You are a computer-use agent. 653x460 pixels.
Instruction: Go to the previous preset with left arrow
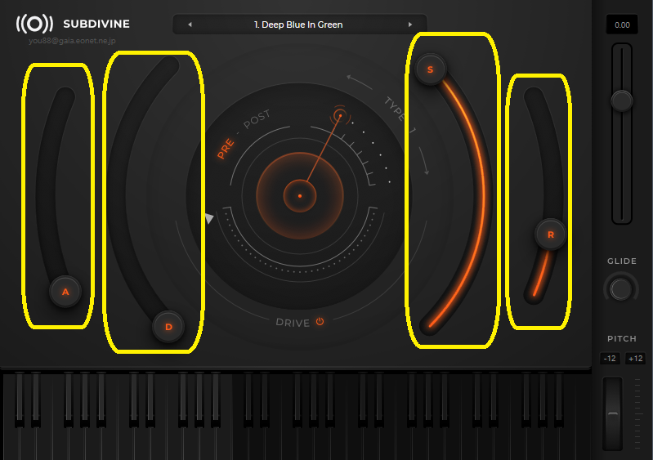(x=190, y=25)
